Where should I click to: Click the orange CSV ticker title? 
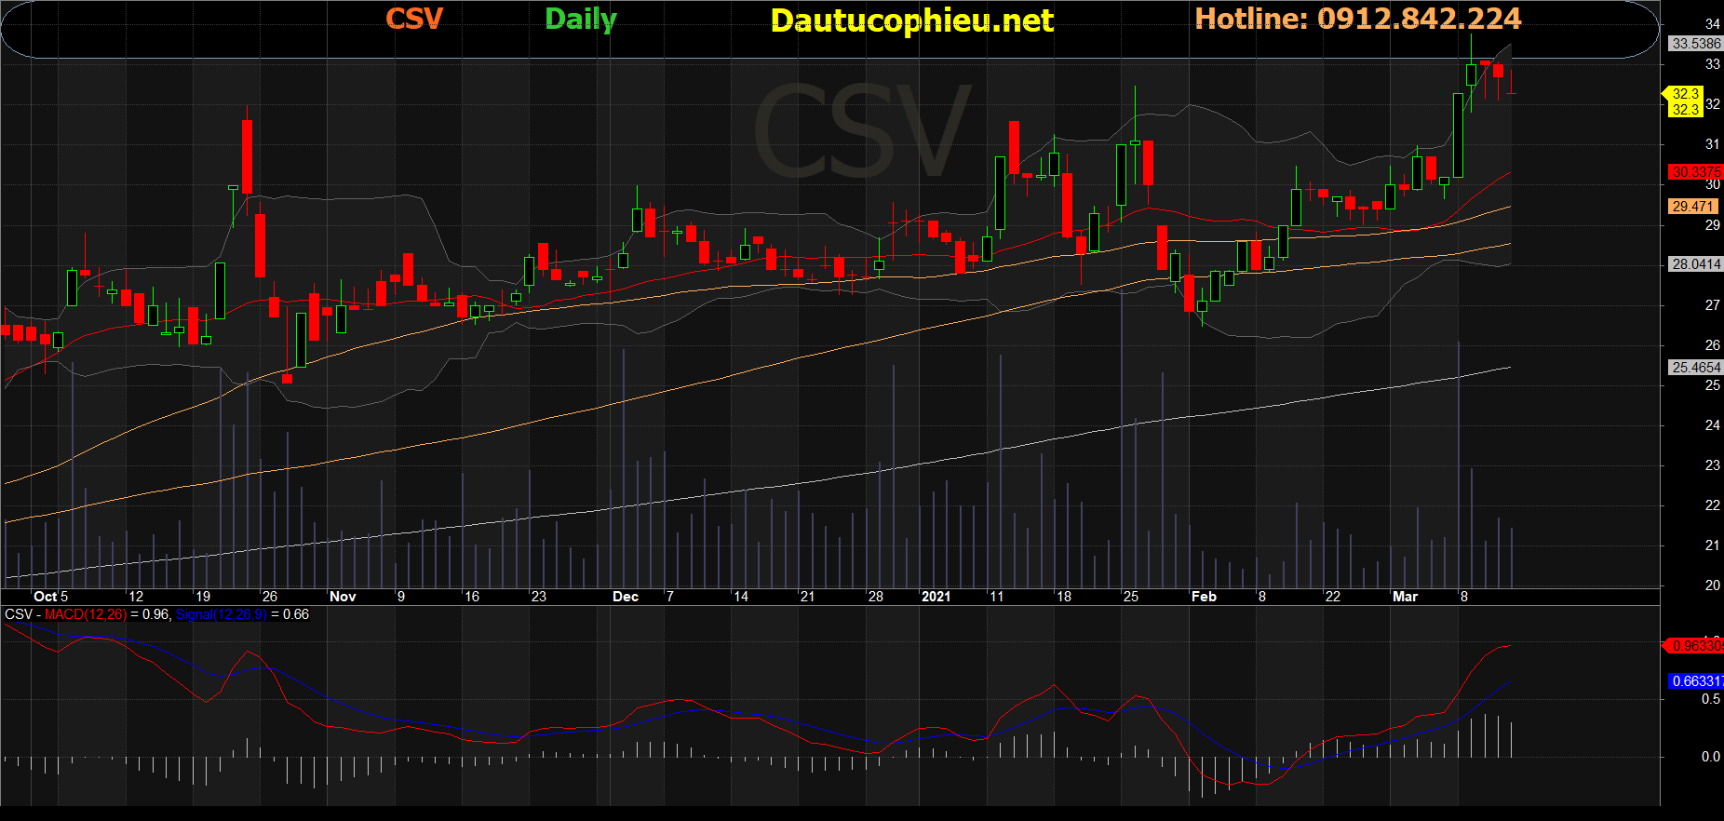coord(414,19)
